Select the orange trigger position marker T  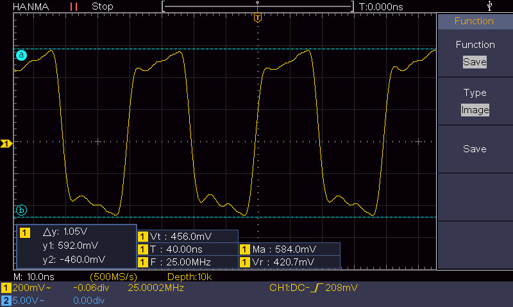coord(257,17)
